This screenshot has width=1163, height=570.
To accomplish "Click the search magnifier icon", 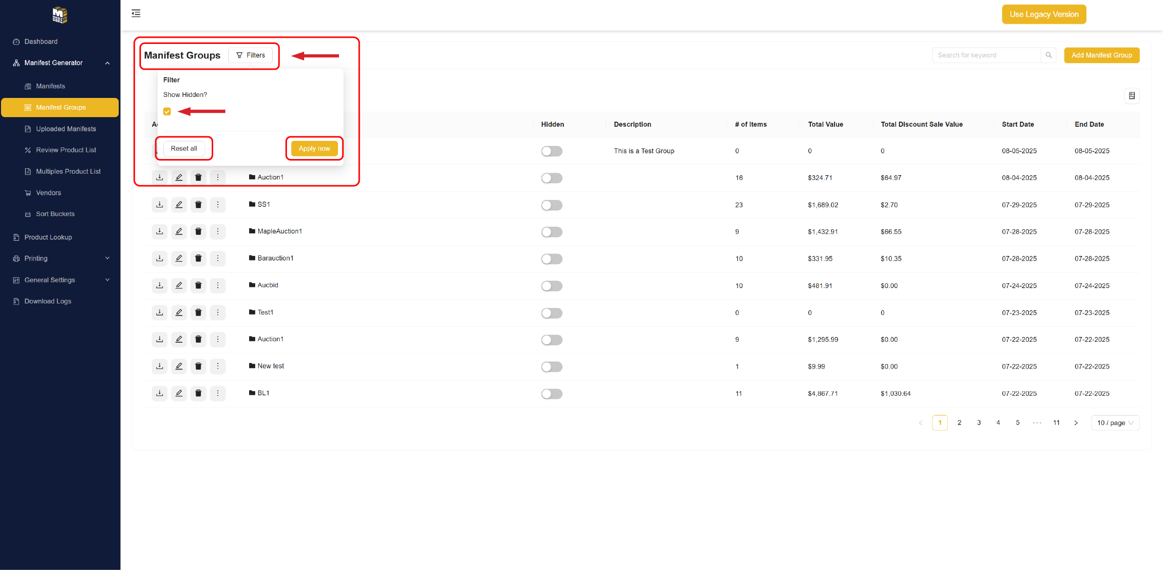I will (1049, 55).
